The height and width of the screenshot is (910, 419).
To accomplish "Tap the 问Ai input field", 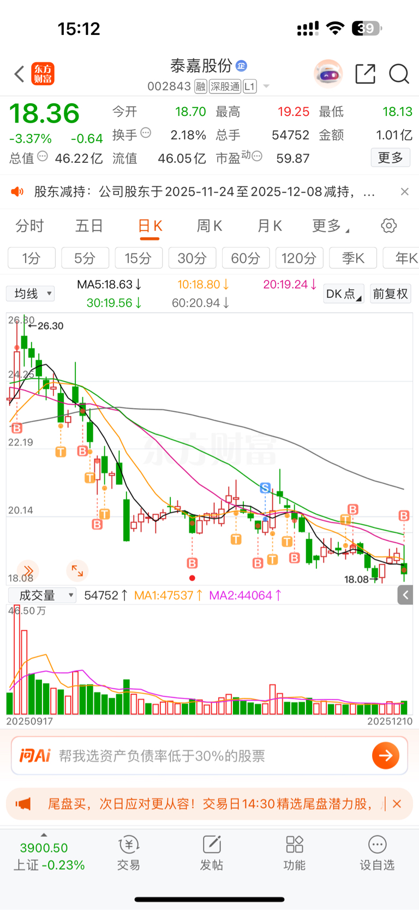I will (209, 755).
